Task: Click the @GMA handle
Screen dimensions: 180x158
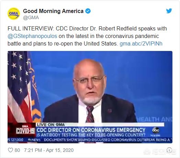Action: coord(31,18)
